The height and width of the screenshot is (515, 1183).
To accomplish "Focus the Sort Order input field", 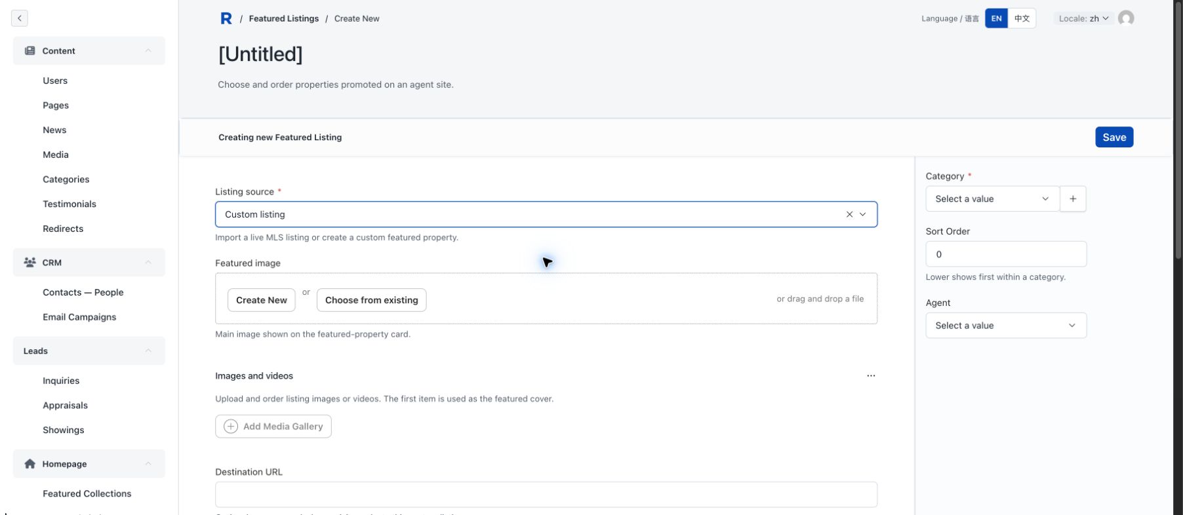I will [1006, 254].
